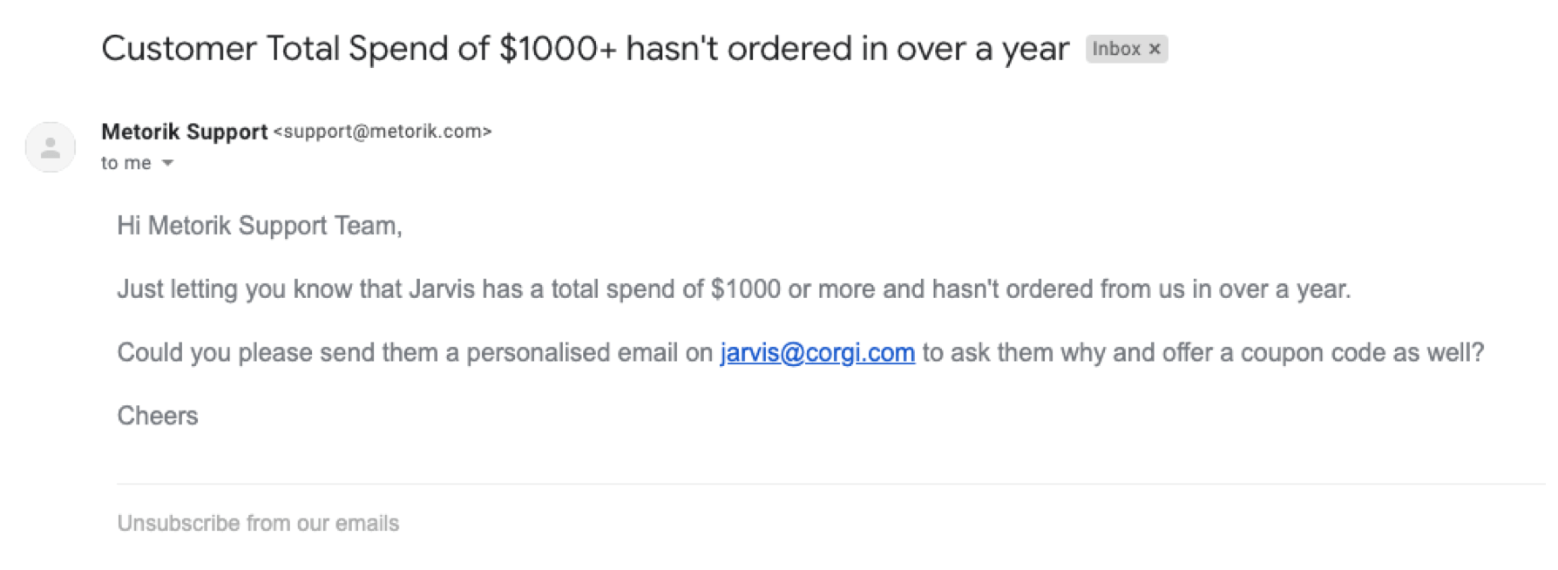The width and height of the screenshot is (1558, 570).
Task: Click the "Cheers" sign-off text
Action: click(x=158, y=416)
